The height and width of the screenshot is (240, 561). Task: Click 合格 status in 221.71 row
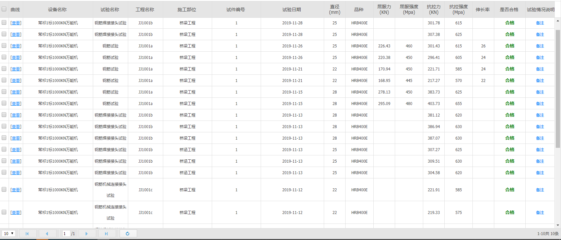click(510, 69)
